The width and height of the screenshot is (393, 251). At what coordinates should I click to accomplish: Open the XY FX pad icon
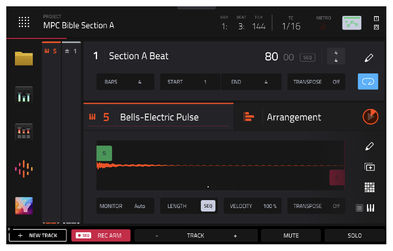point(24,206)
